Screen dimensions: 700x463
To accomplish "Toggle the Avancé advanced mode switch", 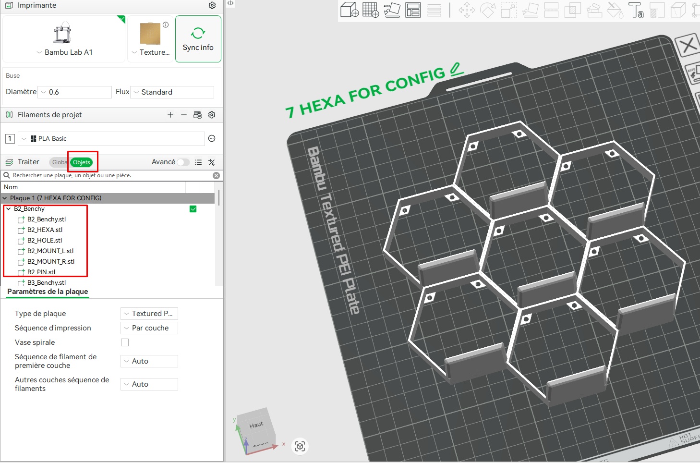I will pos(183,162).
